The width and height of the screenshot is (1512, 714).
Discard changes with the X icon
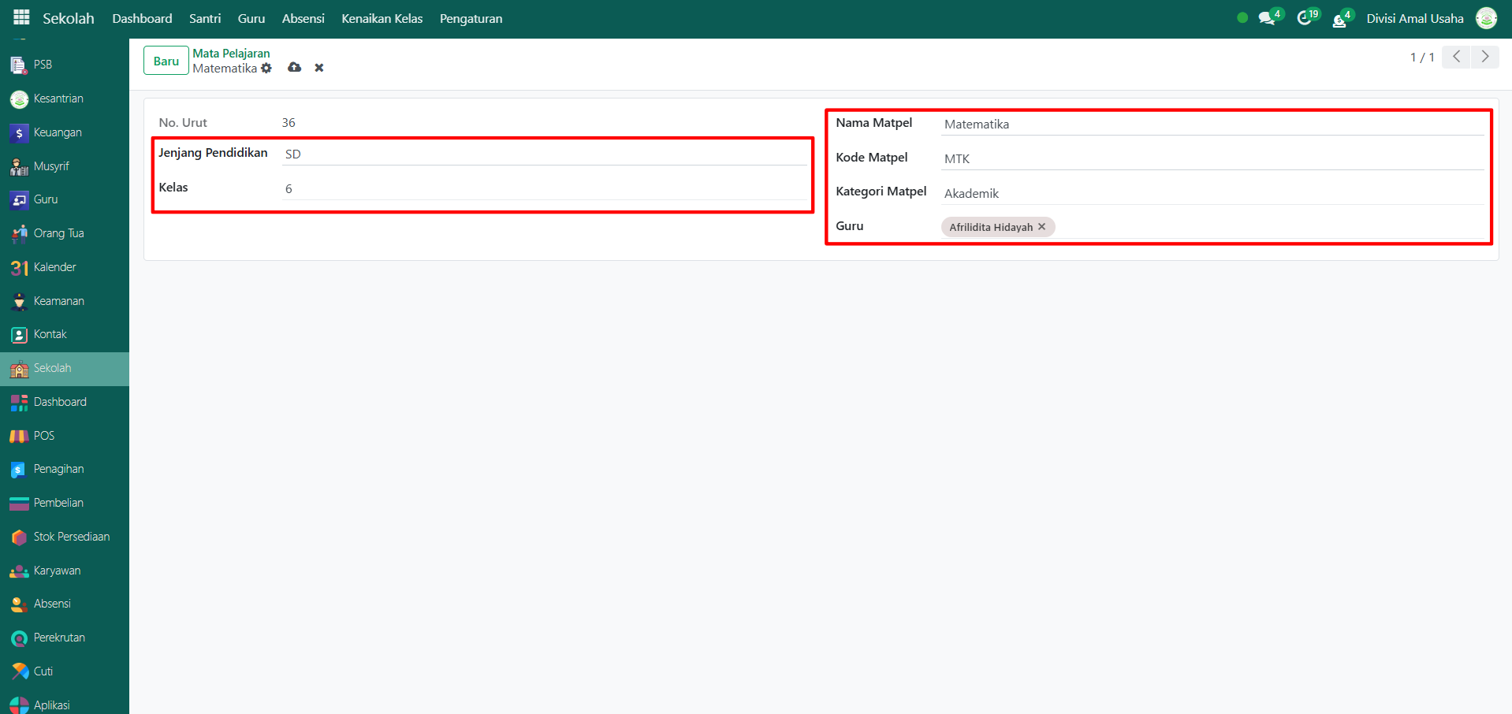point(319,68)
